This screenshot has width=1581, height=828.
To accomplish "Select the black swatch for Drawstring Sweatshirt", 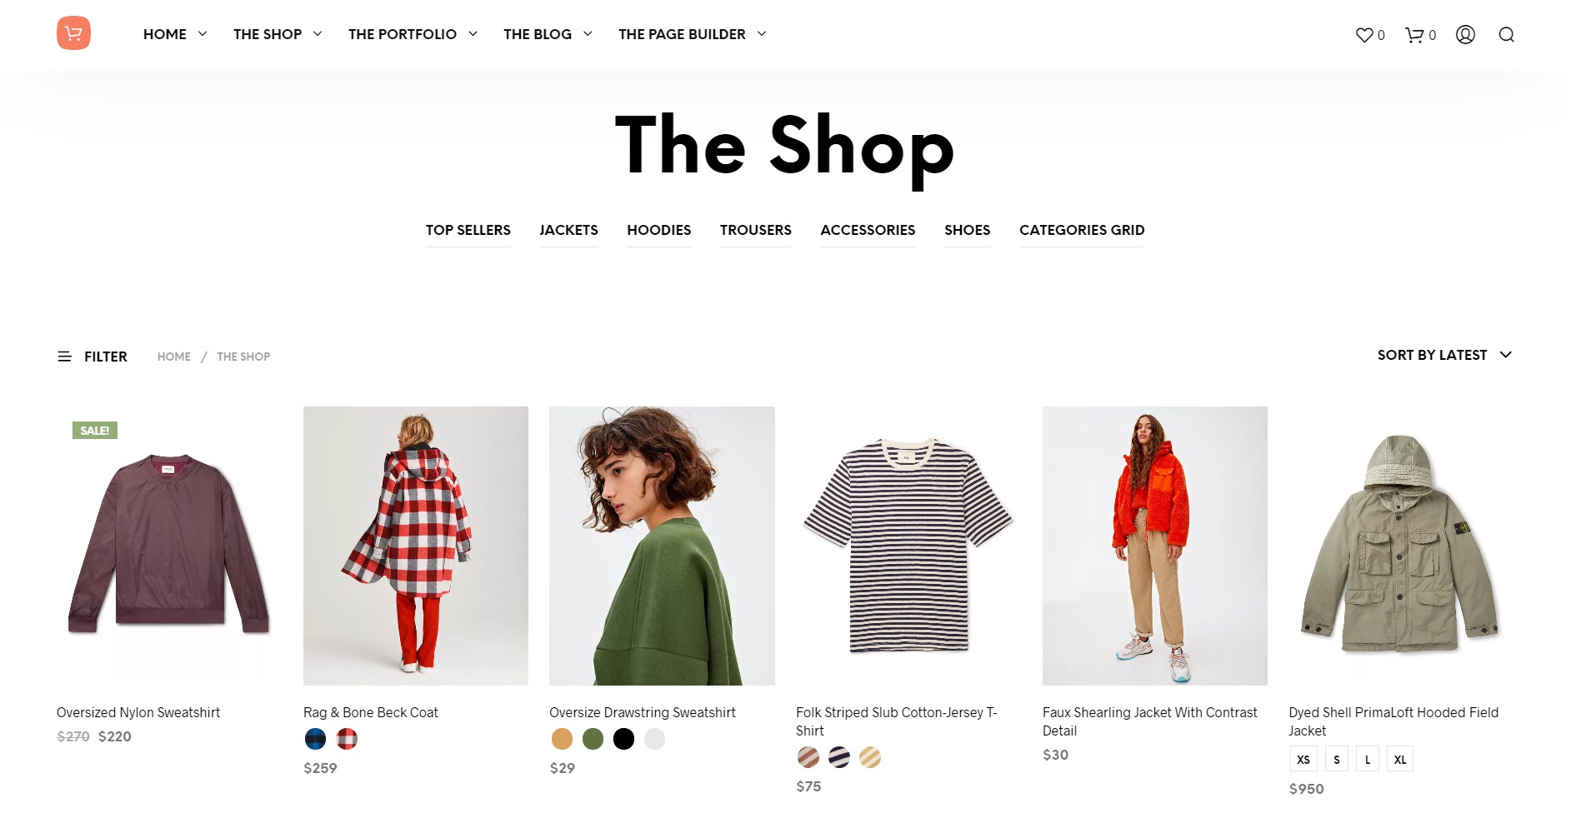I will coord(623,739).
